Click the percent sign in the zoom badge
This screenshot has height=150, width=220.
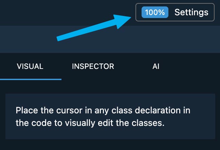coord(162,12)
